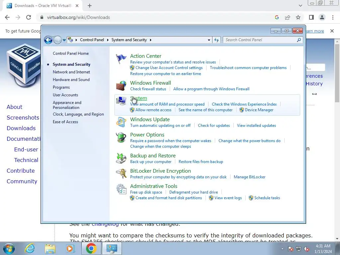The height and width of the screenshot is (255, 340).
Task: Select Network and Internet category
Action: (71, 72)
